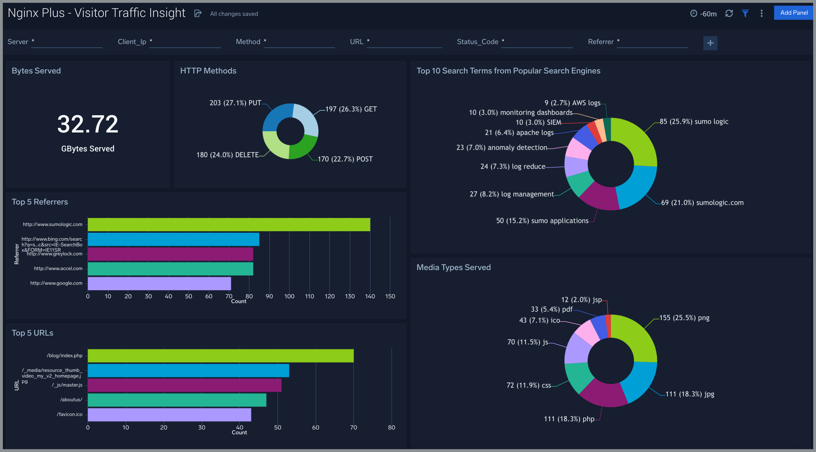The width and height of the screenshot is (816, 452).
Task: Click the Method filter field
Action: pyautogui.click(x=299, y=42)
